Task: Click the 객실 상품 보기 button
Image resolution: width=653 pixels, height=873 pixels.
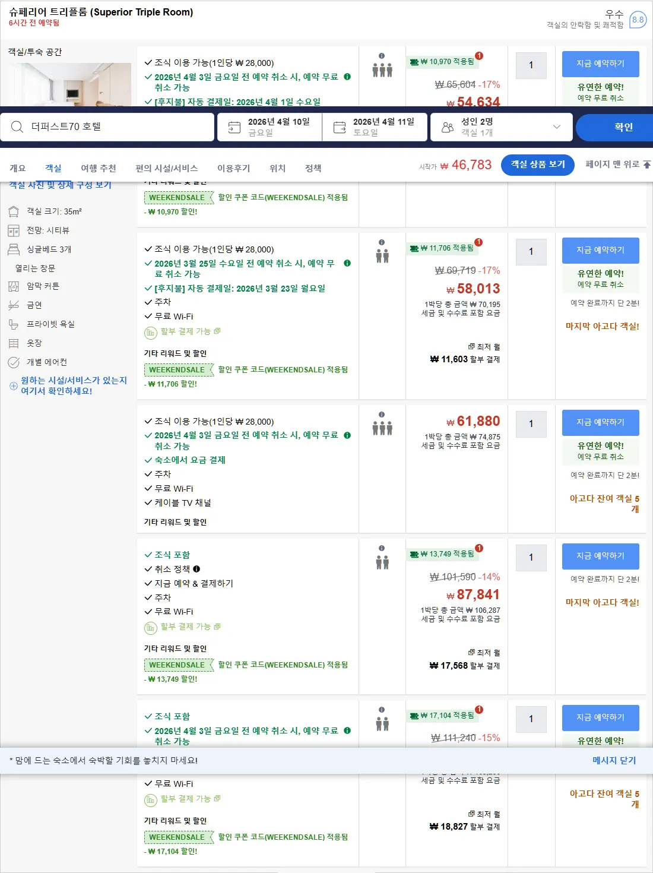Action: click(x=538, y=165)
